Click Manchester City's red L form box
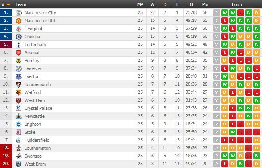 pos(240,13)
